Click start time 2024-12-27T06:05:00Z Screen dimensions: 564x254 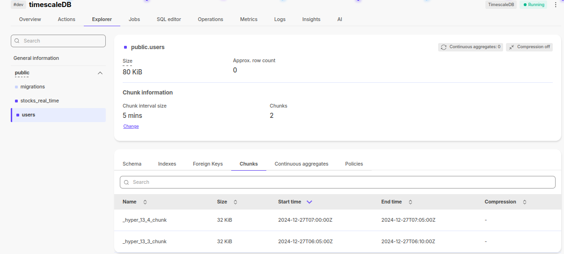coord(305,242)
